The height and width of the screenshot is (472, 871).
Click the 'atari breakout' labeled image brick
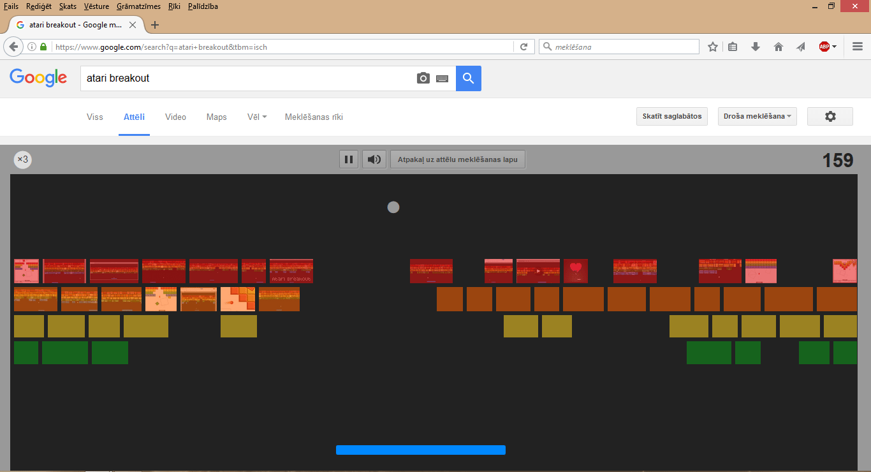(x=291, y=271)
